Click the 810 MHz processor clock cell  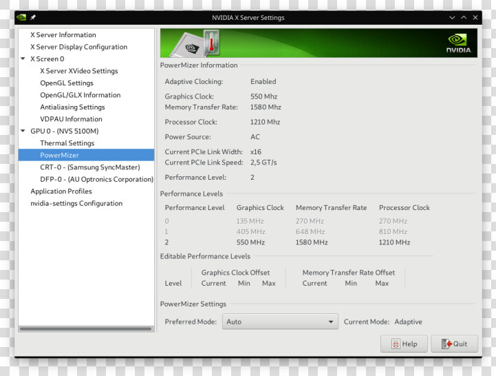[393, 231]
